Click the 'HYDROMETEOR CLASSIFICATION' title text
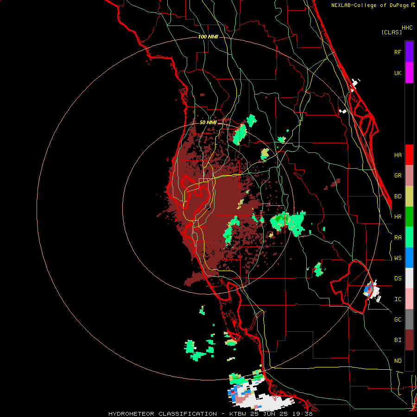417x417 pixels. [x=163, y=414]
